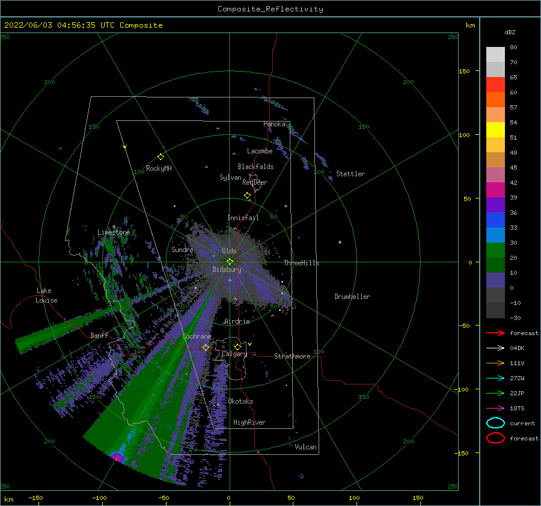Click the red 65-60 dBZ color band

click(x=495, y=85)
